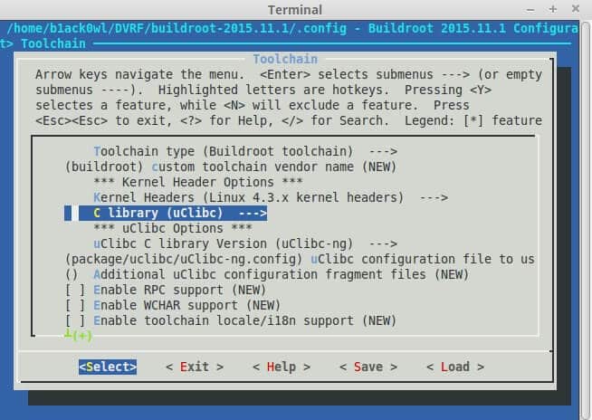Maximize the Terminal window
Image resolution: width=592 pixels, height=420 pixels.
coord(553,9)
